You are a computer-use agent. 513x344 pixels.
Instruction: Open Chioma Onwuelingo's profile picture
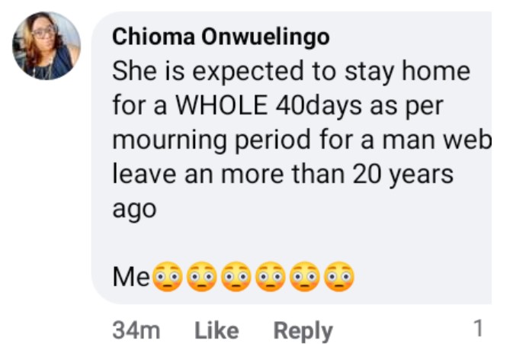pyautogui.click(x=46, y=46)
